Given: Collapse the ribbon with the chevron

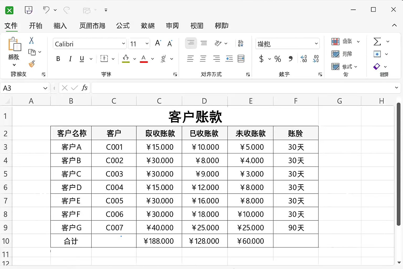Looking at the screenshot, I should tap(394, 25).
